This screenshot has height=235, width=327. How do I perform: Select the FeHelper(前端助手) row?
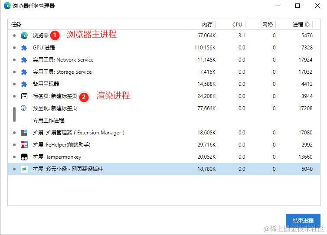[x=164, y=144]
